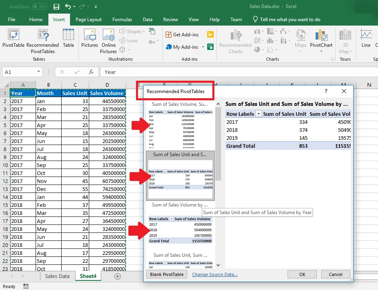Select the Sum of Sales Volume, Su... thumbnail
This screenshot has height=290, width=378.
point(180,125)
